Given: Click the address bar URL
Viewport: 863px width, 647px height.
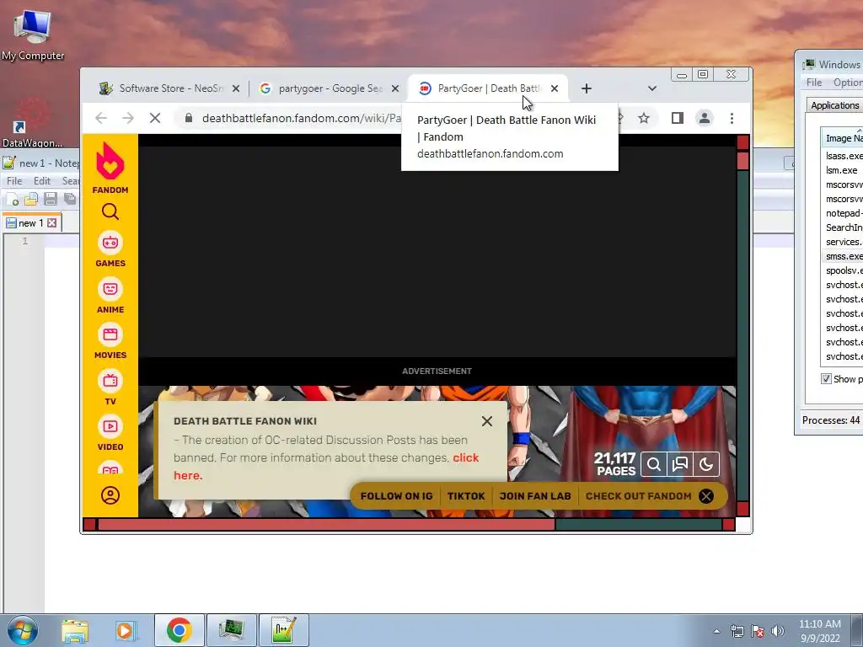Looking at the screenshot, I should (301, 118).
